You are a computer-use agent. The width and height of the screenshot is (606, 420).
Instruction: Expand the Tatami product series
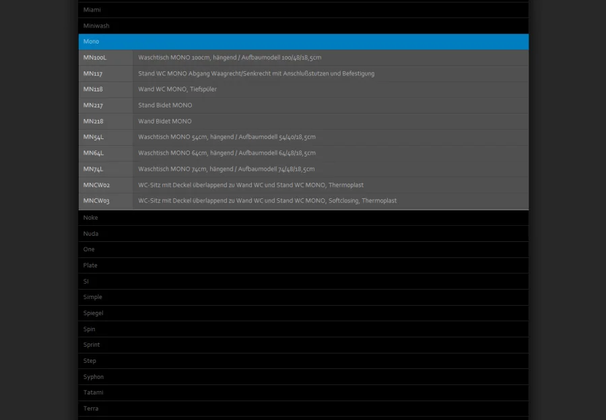click(x=303, y=392)
